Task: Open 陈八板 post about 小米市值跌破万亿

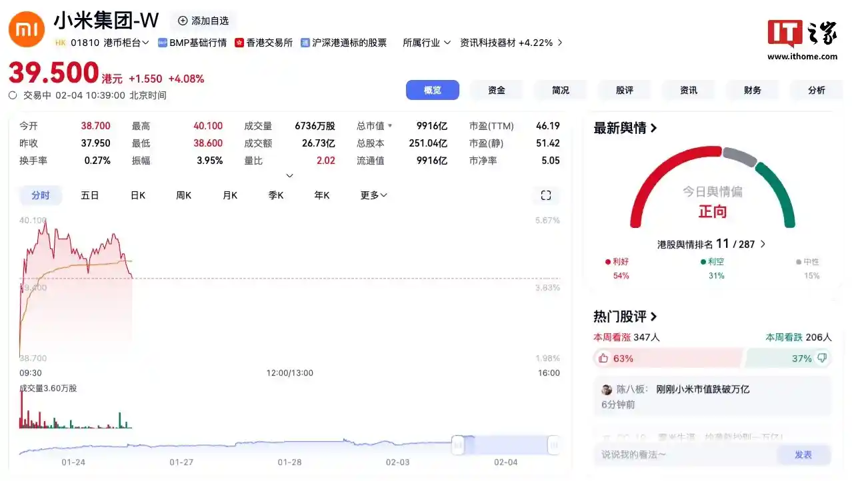Action: point(713,396)
